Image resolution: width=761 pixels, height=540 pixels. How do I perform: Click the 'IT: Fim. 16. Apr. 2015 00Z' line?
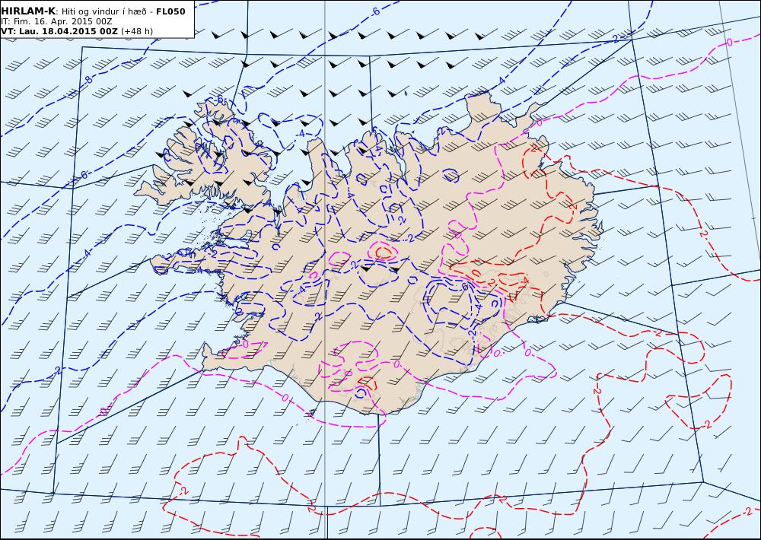56,21
